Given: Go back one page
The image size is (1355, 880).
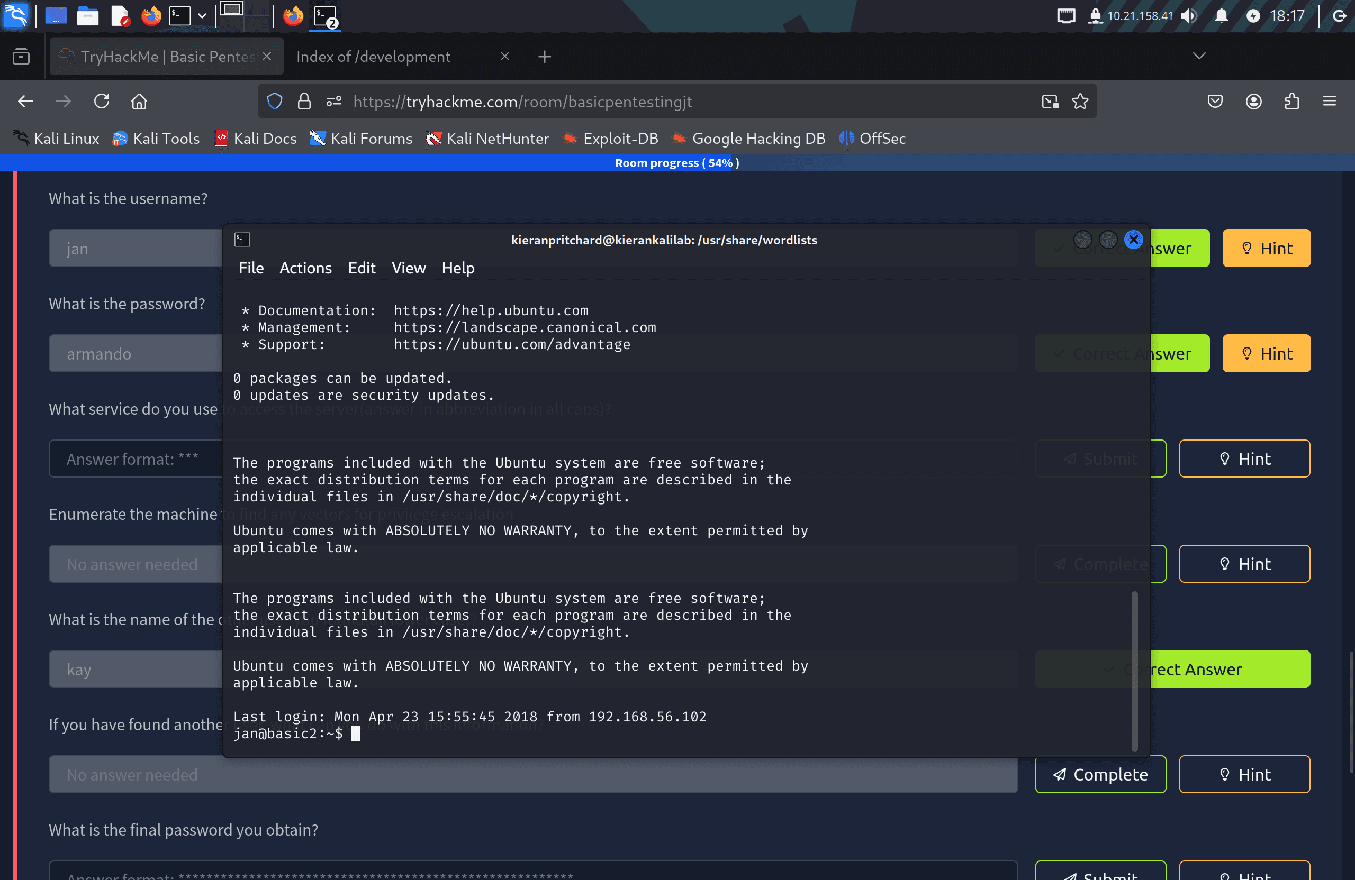Looking at the screenshot, I should point(25,102).
